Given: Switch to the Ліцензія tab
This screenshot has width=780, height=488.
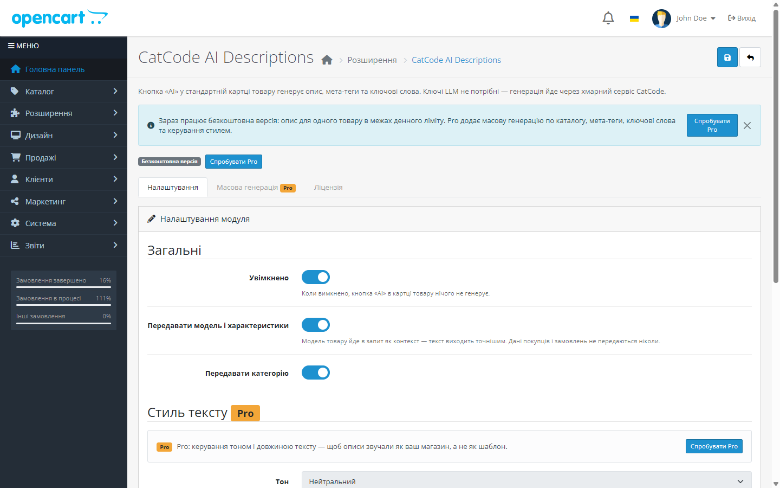Looking at the screenshot, I should [x=328, y=188].
